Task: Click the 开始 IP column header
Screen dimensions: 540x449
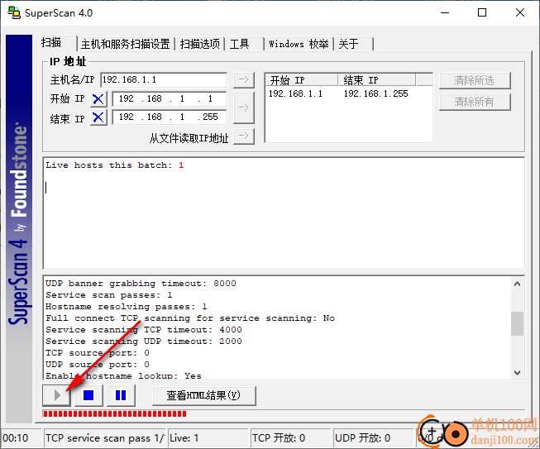Action: coord(302,80)
